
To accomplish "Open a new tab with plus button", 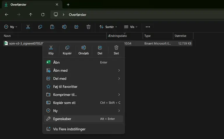I will [x=68, y=5].
